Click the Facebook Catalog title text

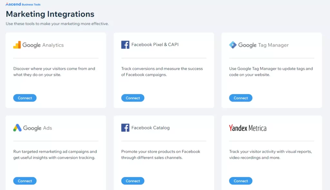click(150, 128)
